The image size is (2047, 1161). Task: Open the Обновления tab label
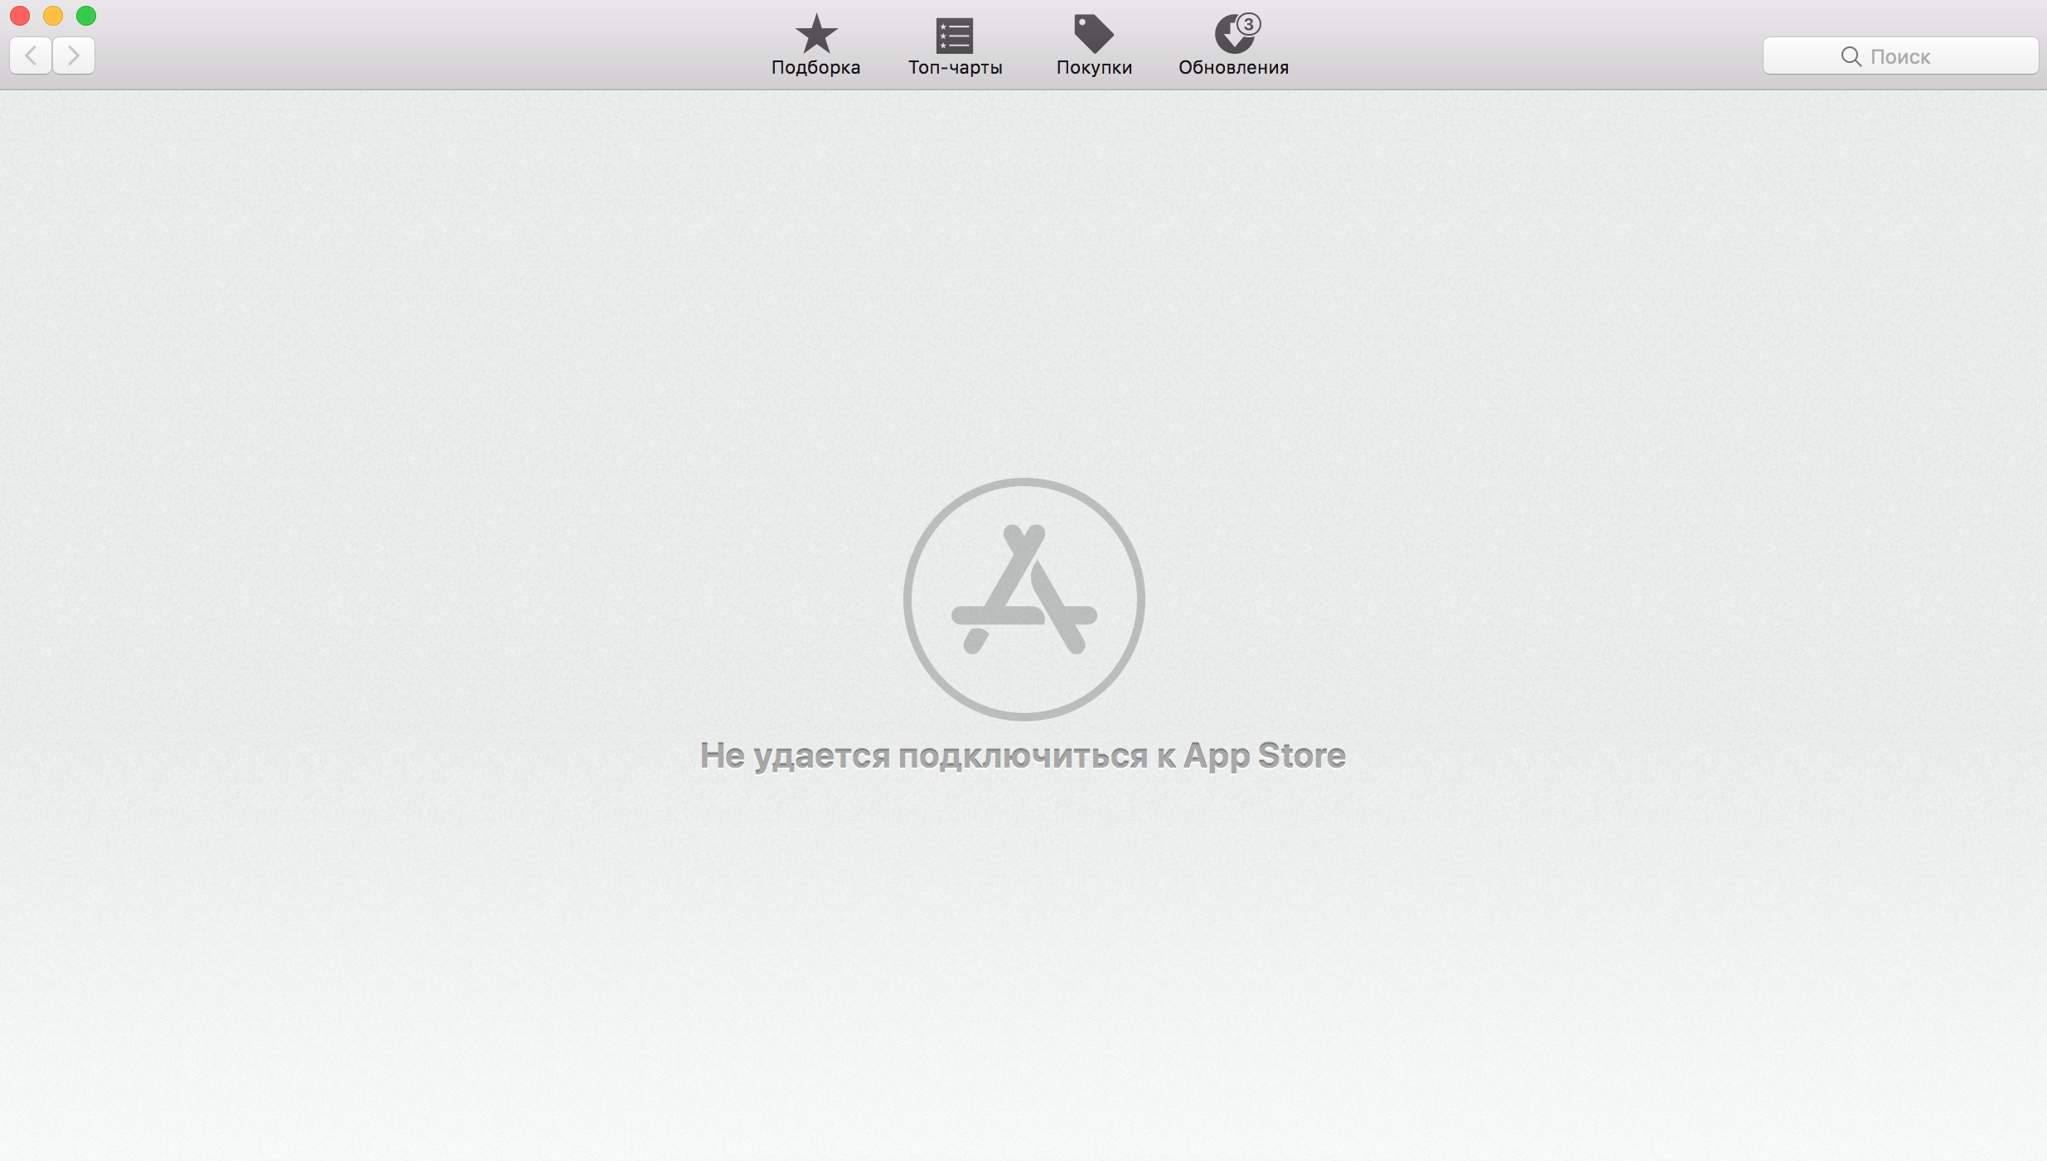pos(1233,68)
